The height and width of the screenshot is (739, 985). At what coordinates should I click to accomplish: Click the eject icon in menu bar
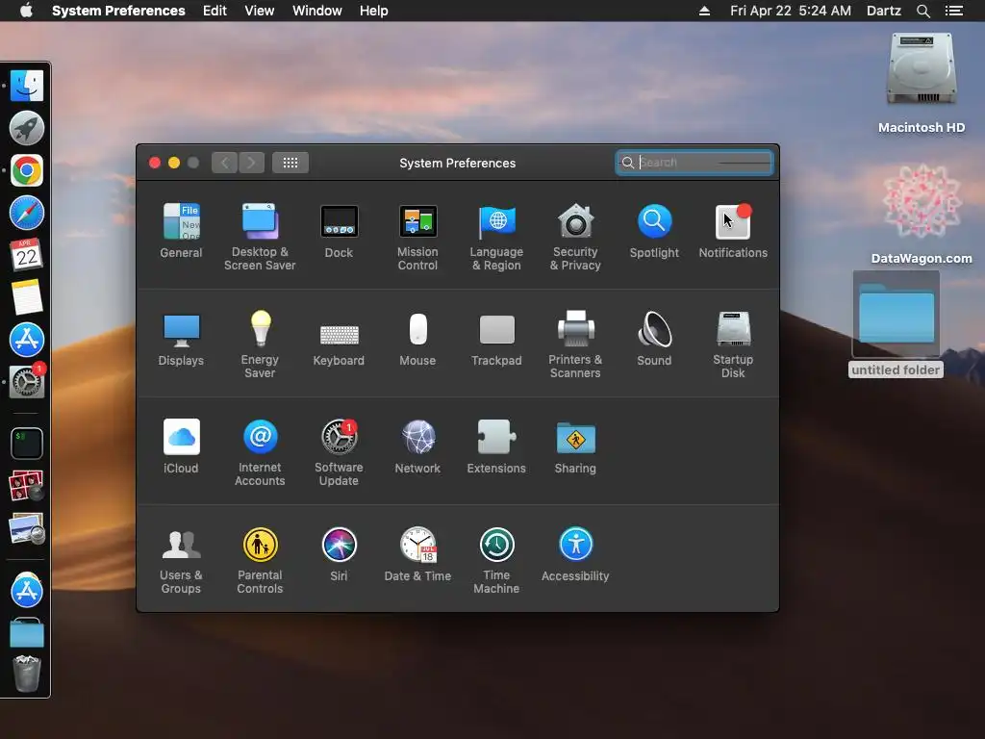[x=704, y=11]
